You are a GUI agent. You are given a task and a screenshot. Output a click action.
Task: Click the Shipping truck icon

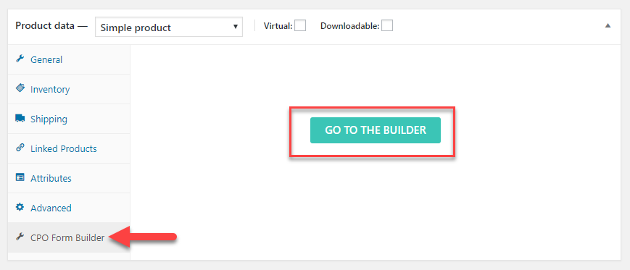pyautogui.click(x=20, y=118)
